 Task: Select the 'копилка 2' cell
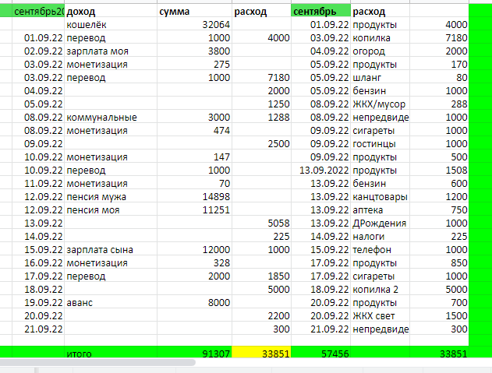click(380, 290)
